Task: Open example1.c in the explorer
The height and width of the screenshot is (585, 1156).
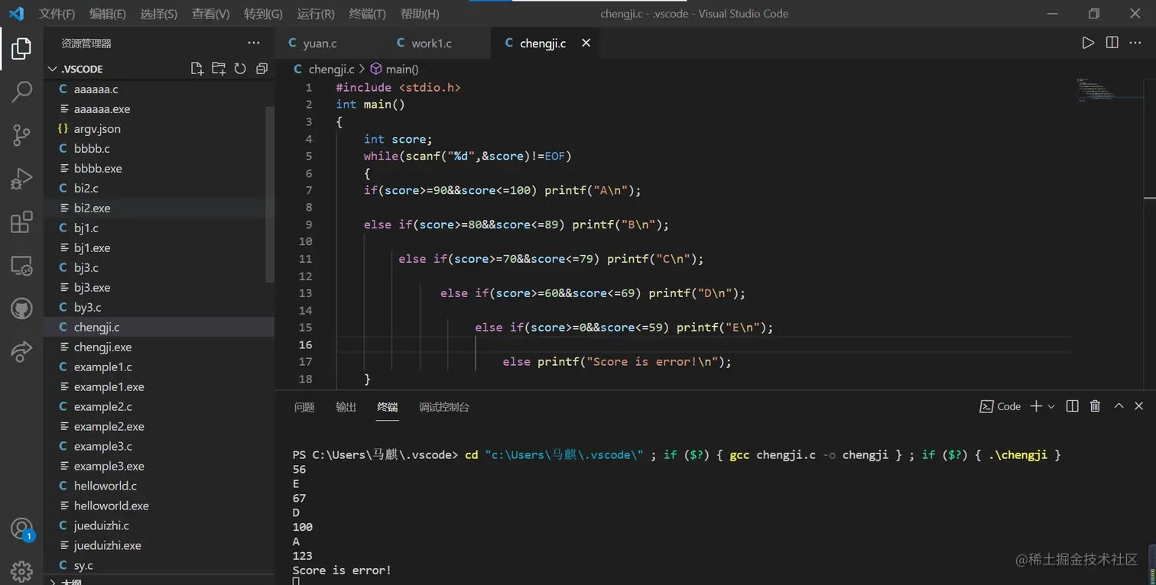Action: (159, 367)
